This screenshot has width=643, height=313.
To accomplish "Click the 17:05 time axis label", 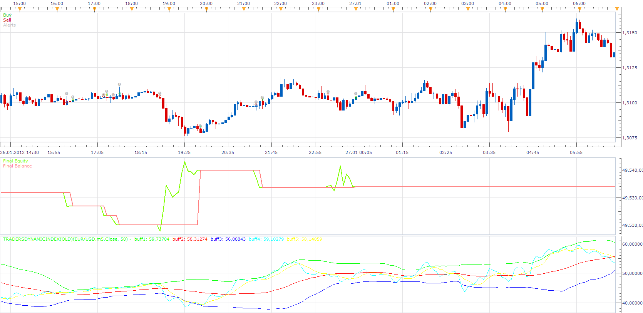I will pyautogui.click(x=97, y=152).
